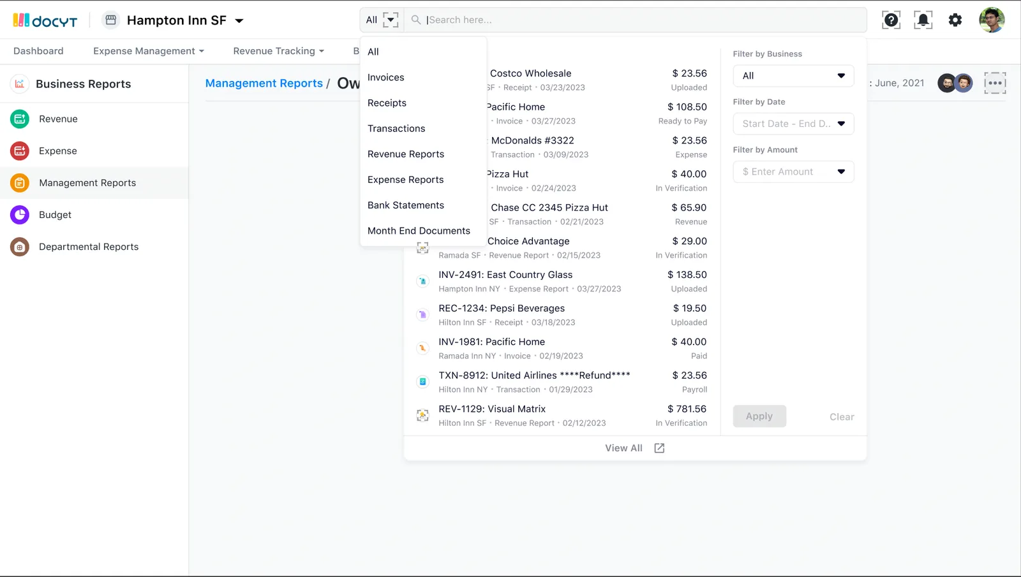This screenshot has width=1021, height=577.
Task: Click the search magnifier icon
Action: (416, 20)
